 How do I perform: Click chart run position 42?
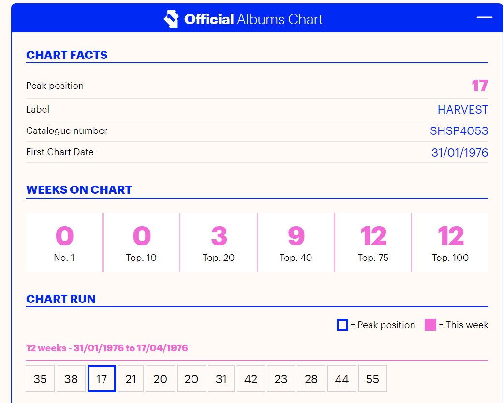pos(251,379)
